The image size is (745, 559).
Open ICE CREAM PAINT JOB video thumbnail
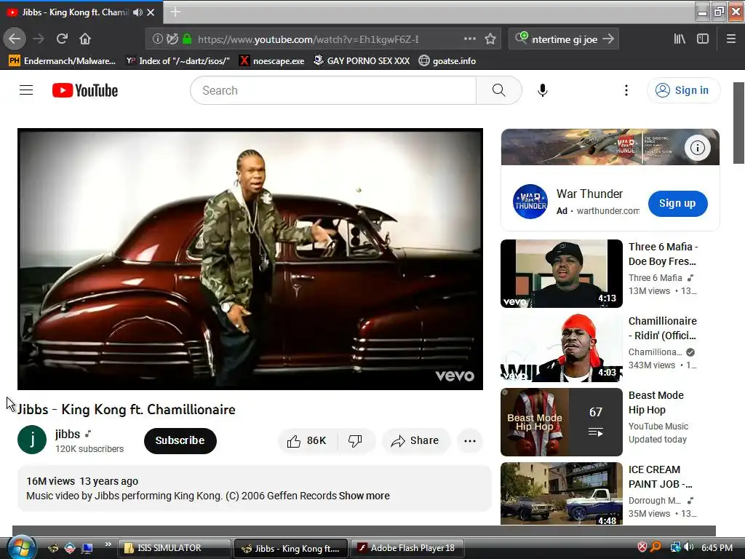tap(562, 493)
